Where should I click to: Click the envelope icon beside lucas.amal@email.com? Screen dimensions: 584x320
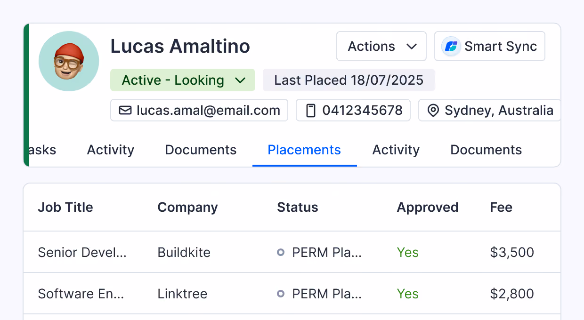click(x=125, y=110)
